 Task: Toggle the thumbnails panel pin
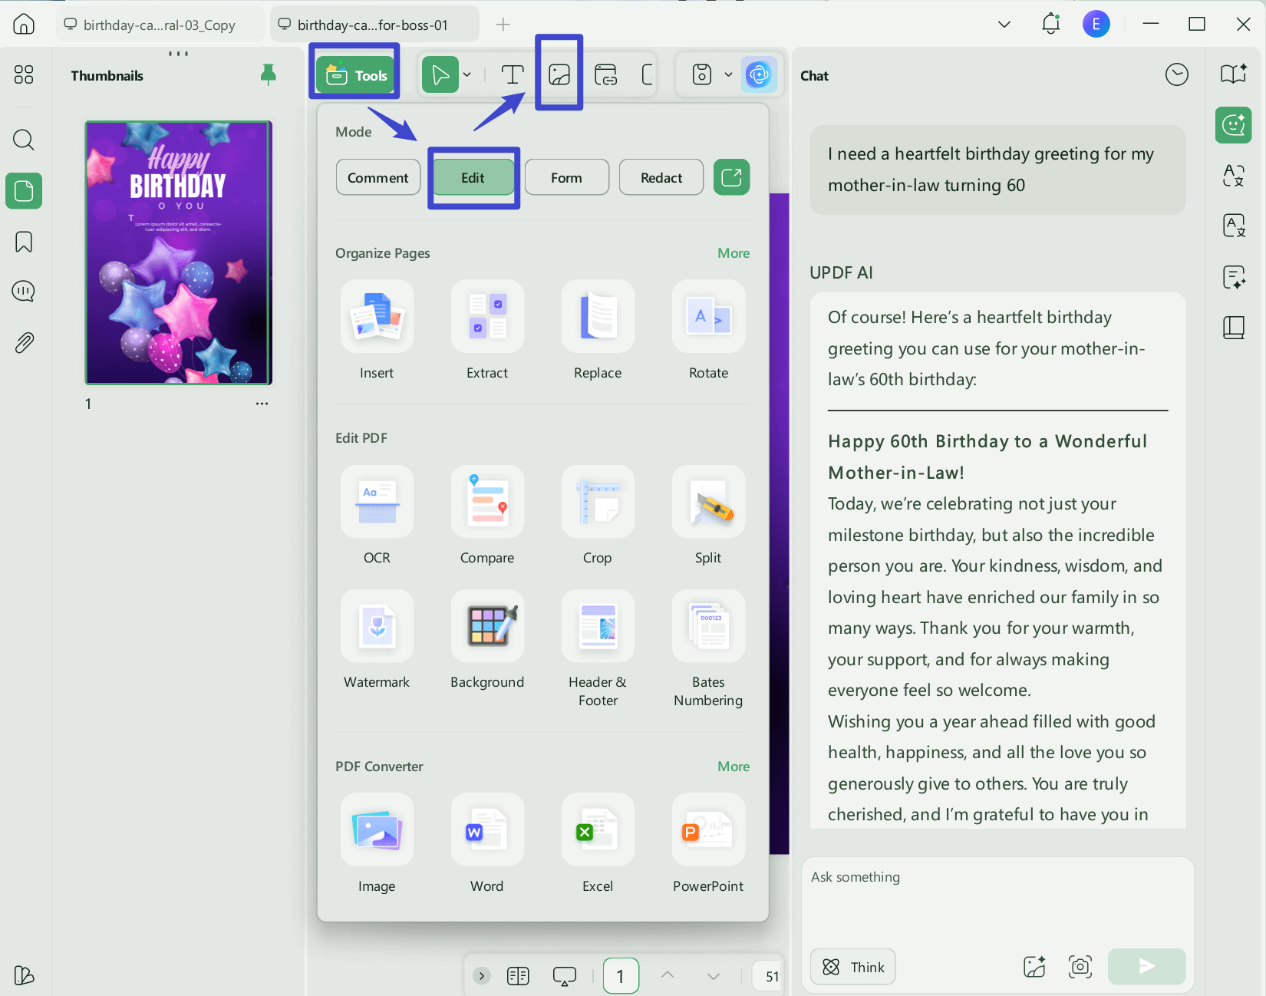click(268, 74)
